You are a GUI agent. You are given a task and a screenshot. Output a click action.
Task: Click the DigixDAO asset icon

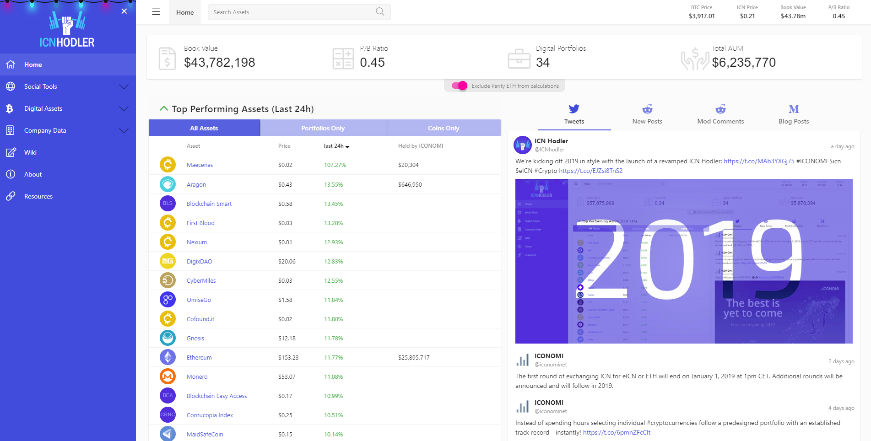[168, 261]
